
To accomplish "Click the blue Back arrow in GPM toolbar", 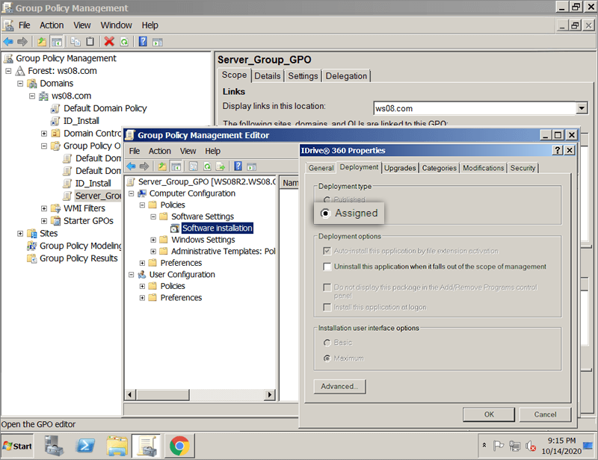I will (8, 42).
